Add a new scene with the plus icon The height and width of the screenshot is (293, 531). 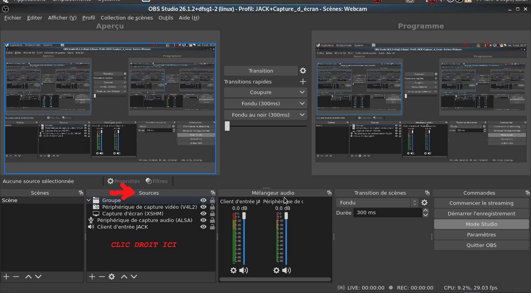click(6, 277)
